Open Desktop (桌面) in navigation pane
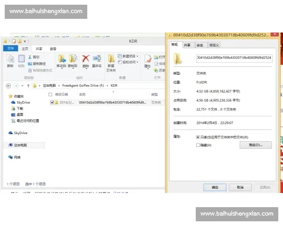 (20, 114)
